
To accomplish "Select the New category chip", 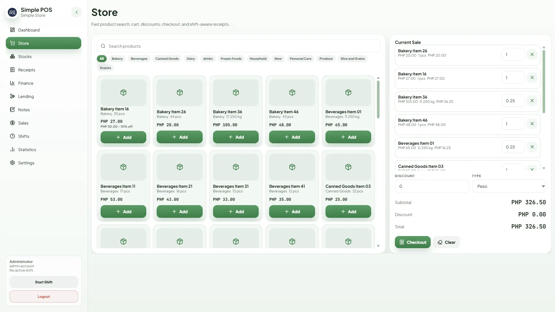I will [x=278, y=59].
